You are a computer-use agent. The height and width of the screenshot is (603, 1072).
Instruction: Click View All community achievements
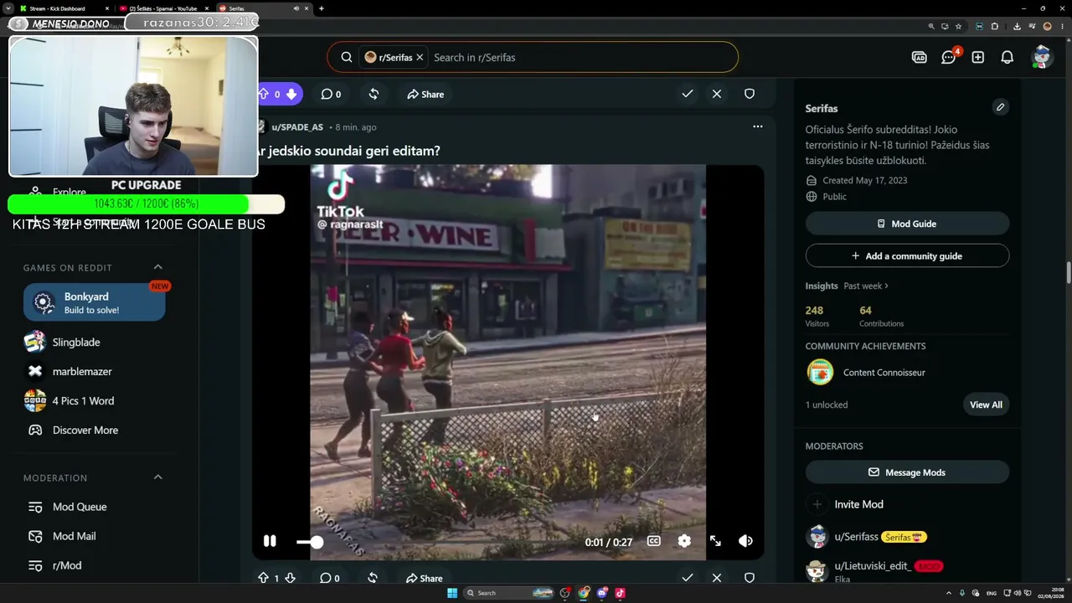pyautogui.click(x=986, y=405)
